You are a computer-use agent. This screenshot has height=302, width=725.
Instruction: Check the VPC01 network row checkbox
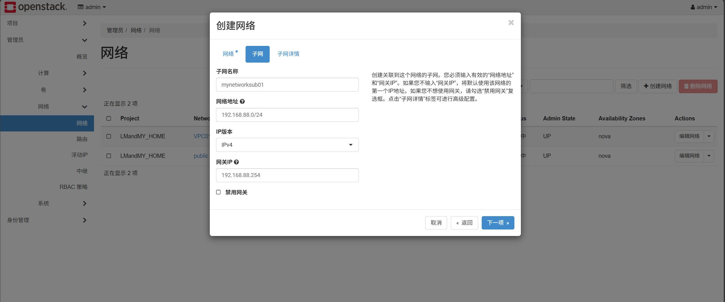pyautogui.click(x=109, y=136)
